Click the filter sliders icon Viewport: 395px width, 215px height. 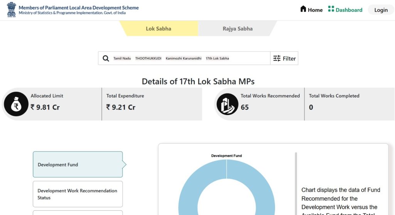tap(277, 59)
